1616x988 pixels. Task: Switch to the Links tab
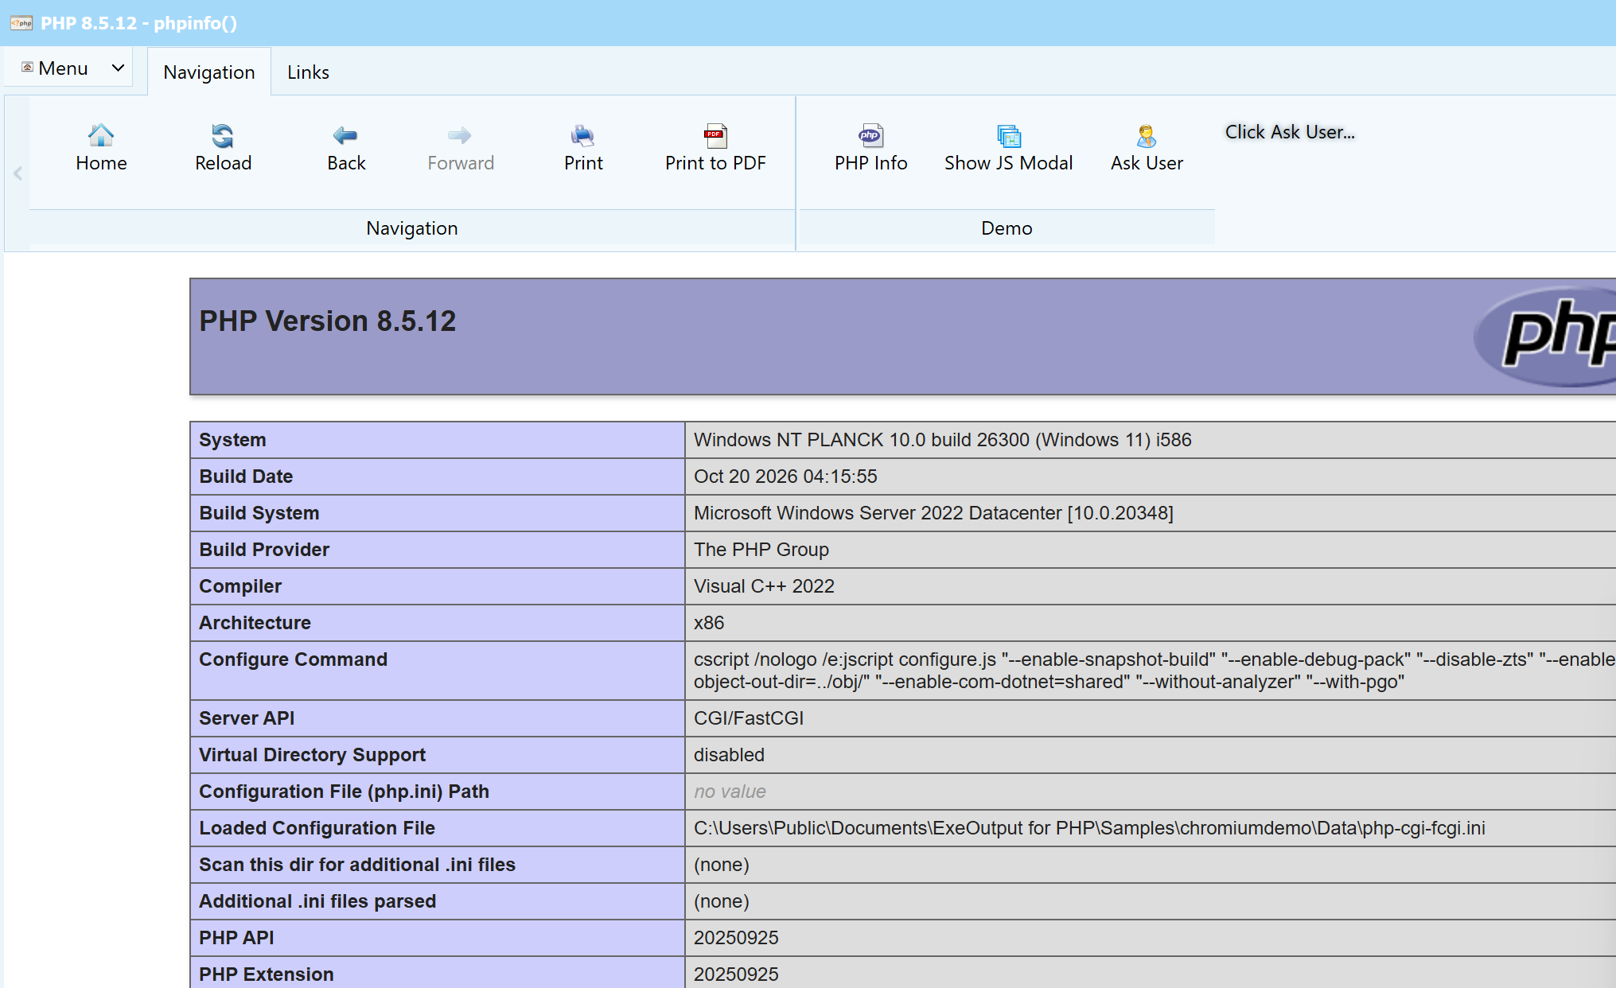(x=308, y=72)
